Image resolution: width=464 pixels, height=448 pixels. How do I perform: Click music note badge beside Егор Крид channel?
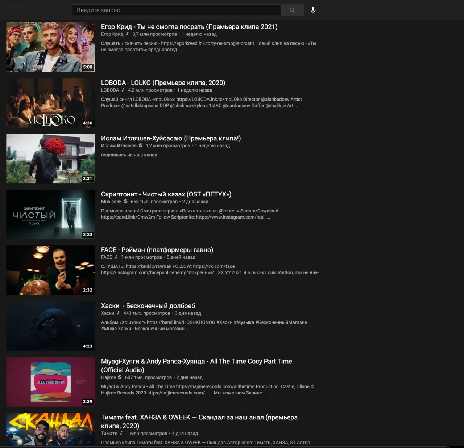pyautogui.click(x=127, y=34)
